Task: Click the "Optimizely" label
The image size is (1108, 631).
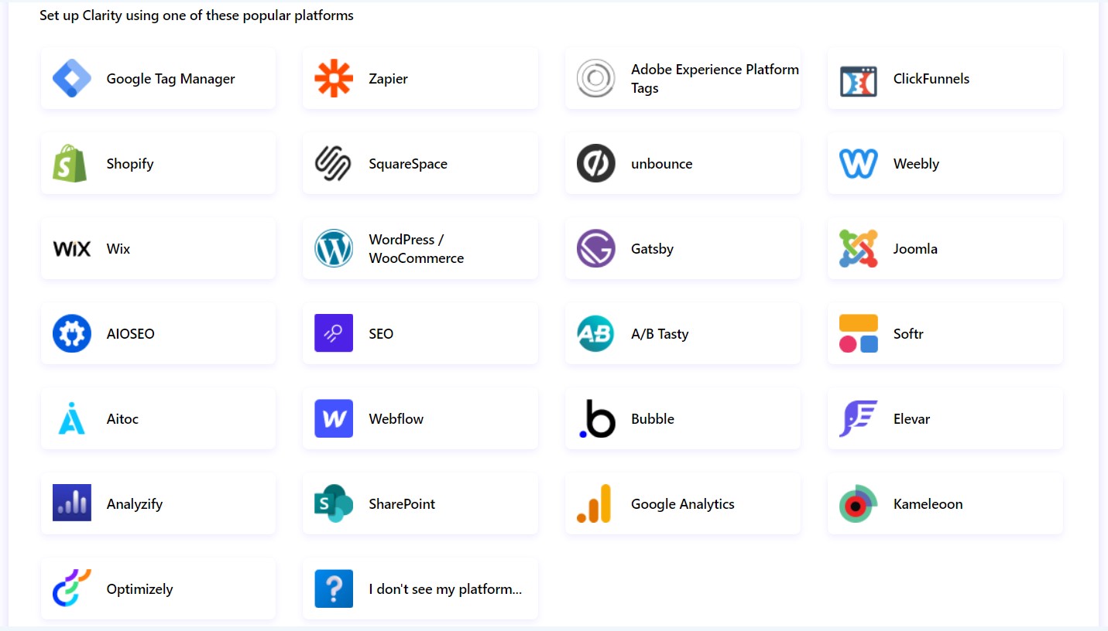Action: (139, 589)
